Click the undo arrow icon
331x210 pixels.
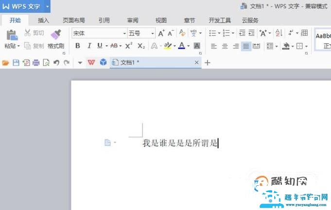(x=56, y=63)
